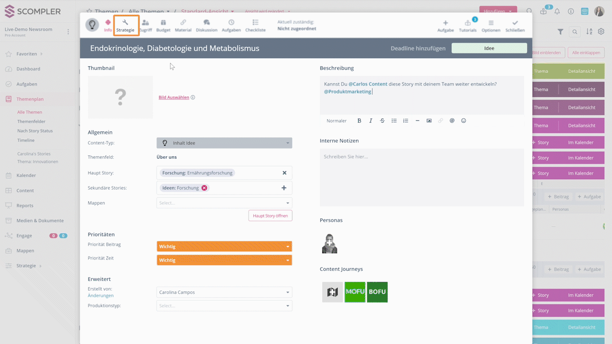The width and height of the screenshot is (612, 344).
Task: Open the Content-Typ Inhalt Idee dropdown
Action: 224,143
